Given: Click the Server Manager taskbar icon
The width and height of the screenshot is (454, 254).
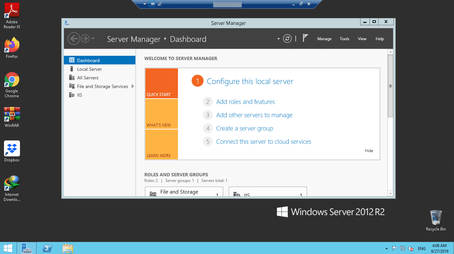Looking at the screenshot, I should [x=27, y=248].
